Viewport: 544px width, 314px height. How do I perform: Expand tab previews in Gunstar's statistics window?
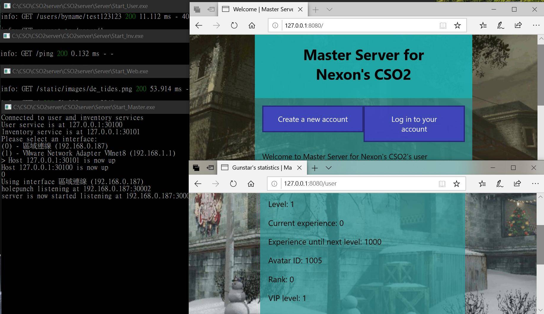tap(329, 168)
